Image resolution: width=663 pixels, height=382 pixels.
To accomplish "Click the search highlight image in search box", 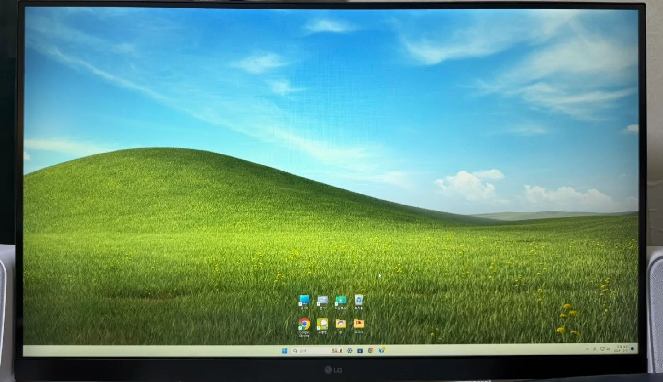I will coord(337,351).
